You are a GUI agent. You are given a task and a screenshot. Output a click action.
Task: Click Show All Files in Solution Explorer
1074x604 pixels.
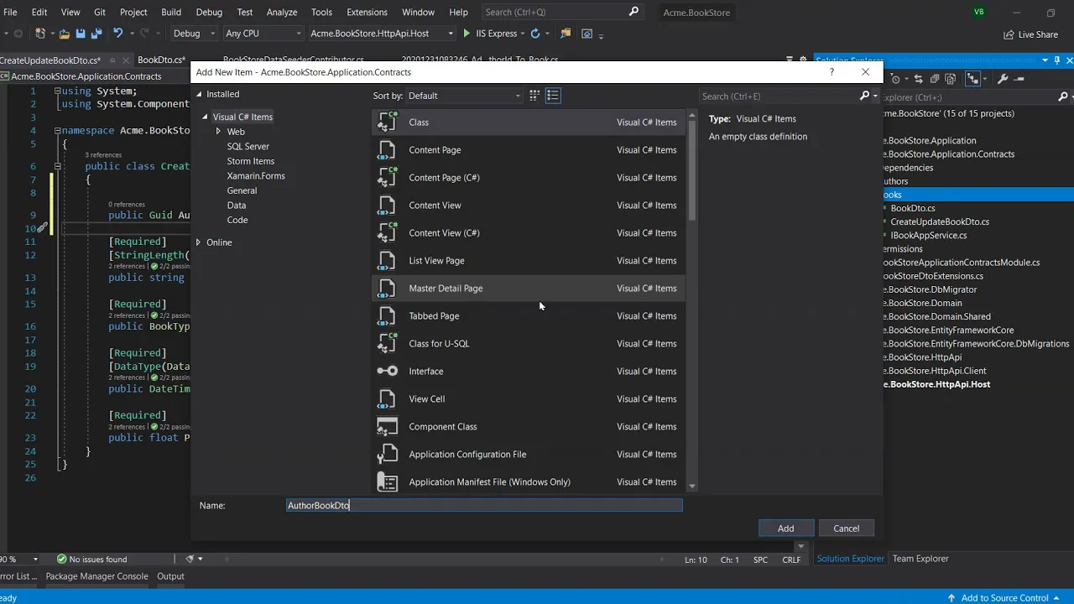[951, 79]
